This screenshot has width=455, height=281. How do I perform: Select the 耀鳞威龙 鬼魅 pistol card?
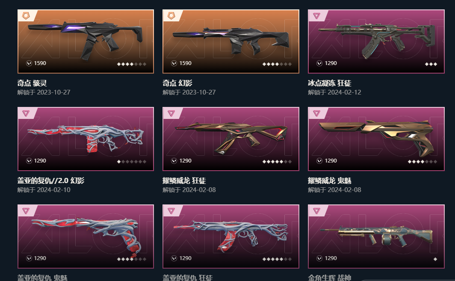tap(376, 139)
